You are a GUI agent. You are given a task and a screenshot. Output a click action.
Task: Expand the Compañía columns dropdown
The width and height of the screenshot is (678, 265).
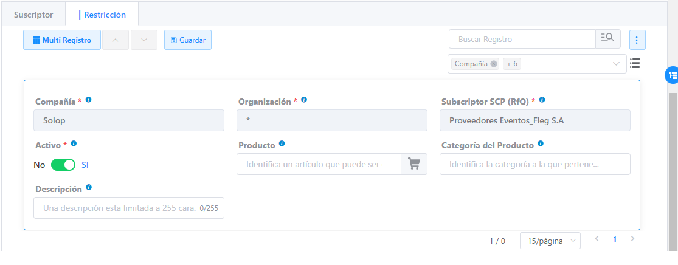pyautogui.click(x=616, y=64)
